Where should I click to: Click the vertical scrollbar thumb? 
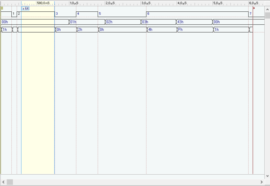coord(267,15)
